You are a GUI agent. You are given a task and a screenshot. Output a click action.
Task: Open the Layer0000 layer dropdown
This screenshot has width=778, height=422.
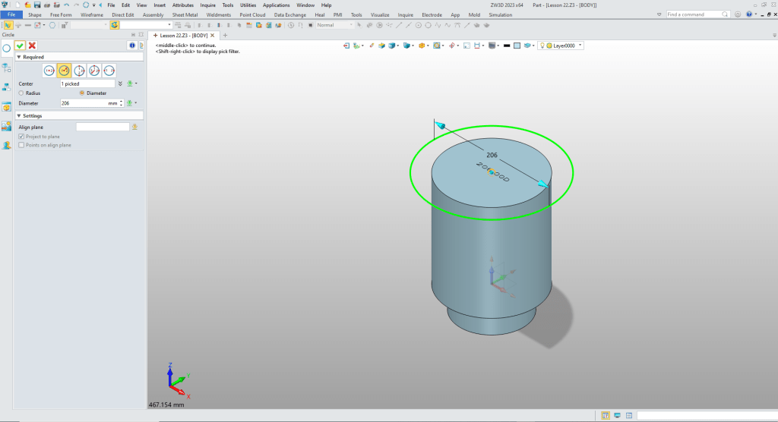[580, 46]
